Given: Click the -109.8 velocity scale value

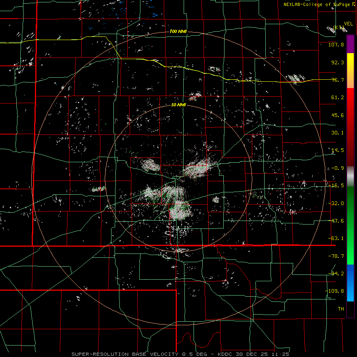Looking at the screenshot, I should click(334, 291).
